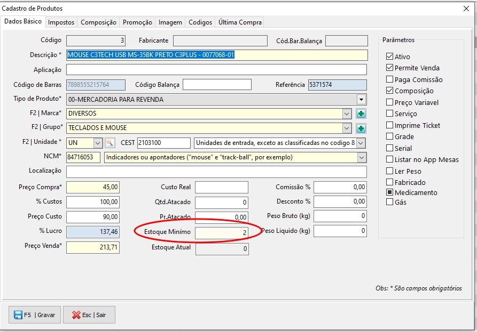The image size is (477, 332).
Task: Check the Imprime Ticket option
Action: click(389, 125)
